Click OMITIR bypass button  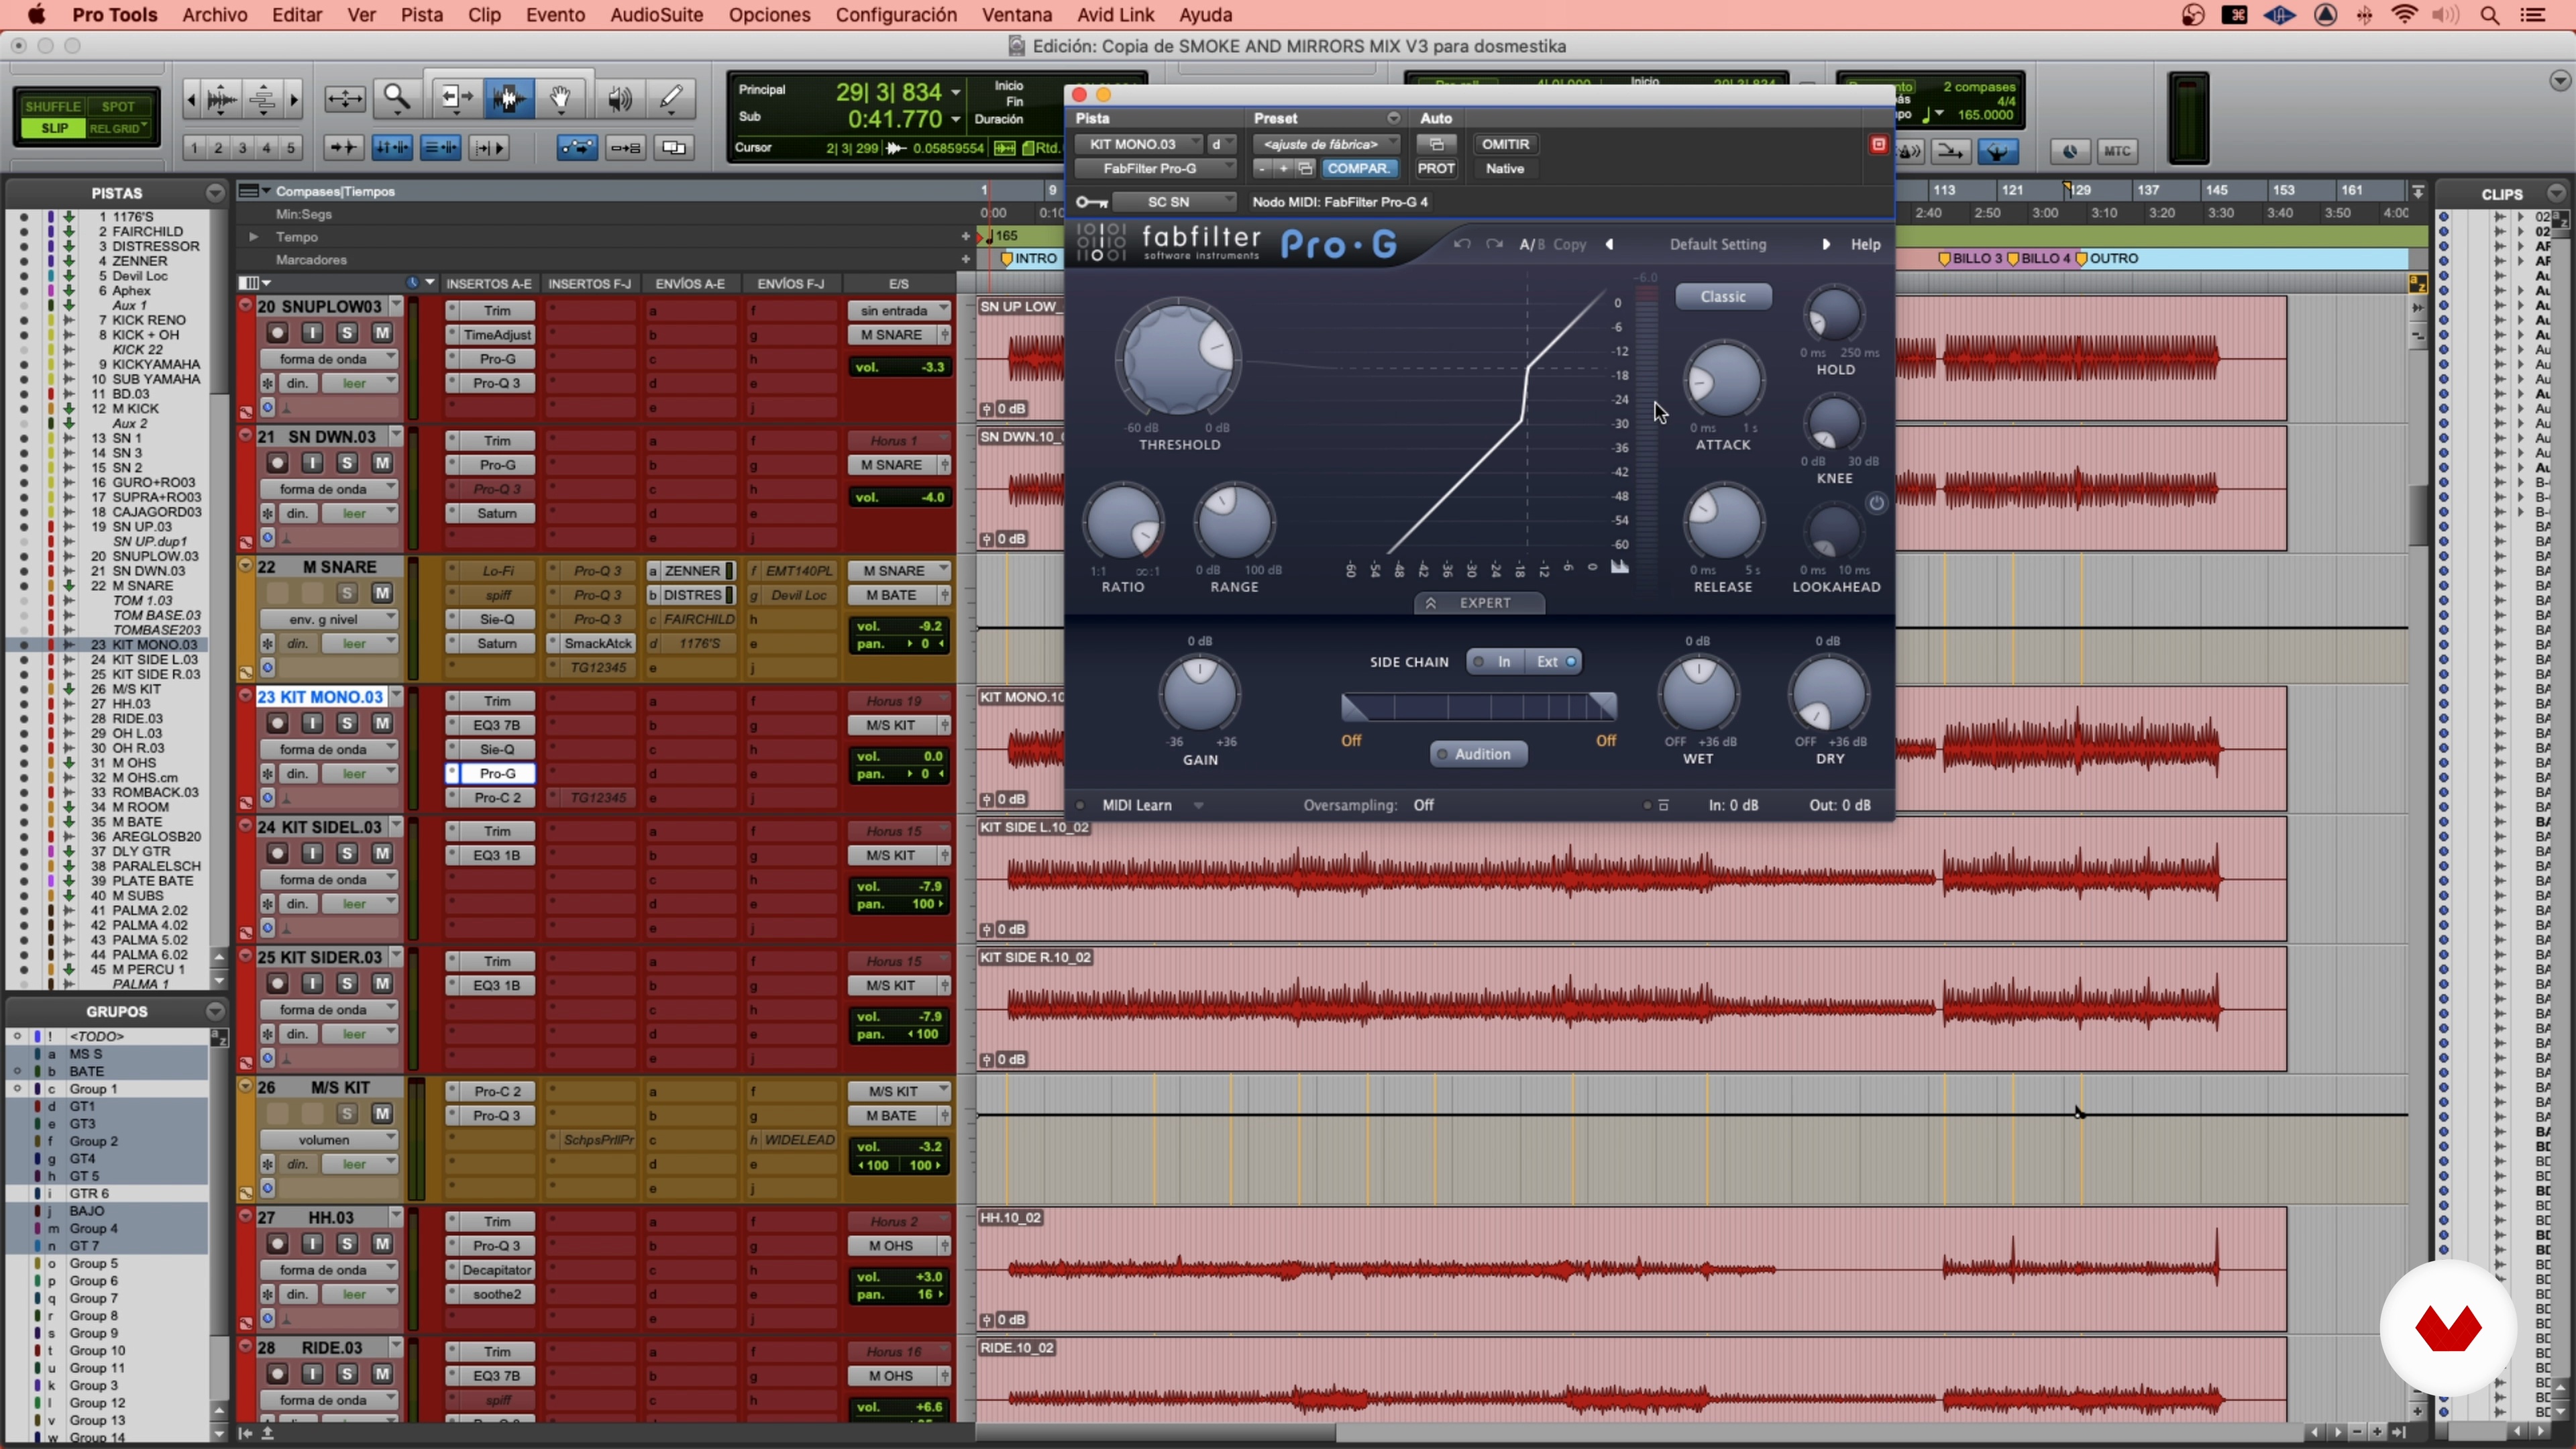coord(1505,145)
